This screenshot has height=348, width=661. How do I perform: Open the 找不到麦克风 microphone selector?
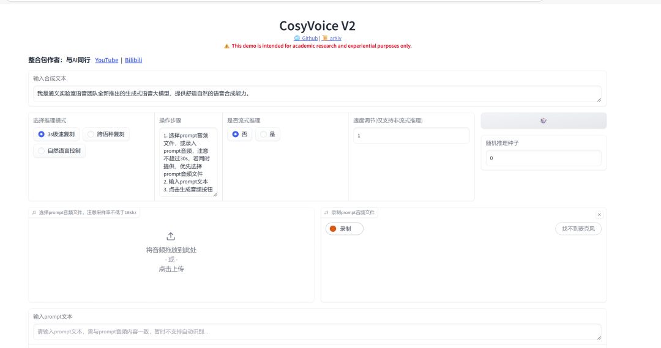click(578, 229)
